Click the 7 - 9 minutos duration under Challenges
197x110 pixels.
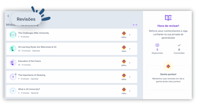24,37
